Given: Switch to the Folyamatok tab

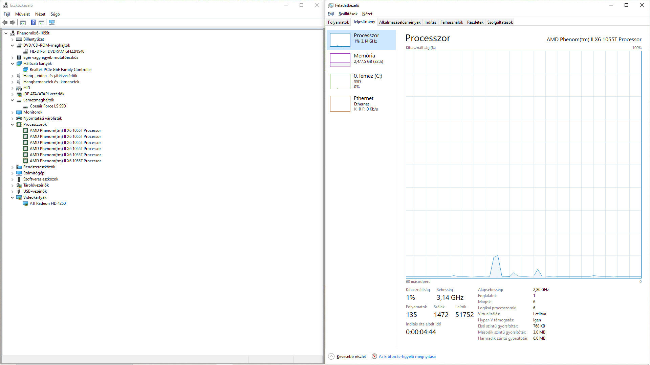Looking at the screenshot, I should (x=338, y=22).
